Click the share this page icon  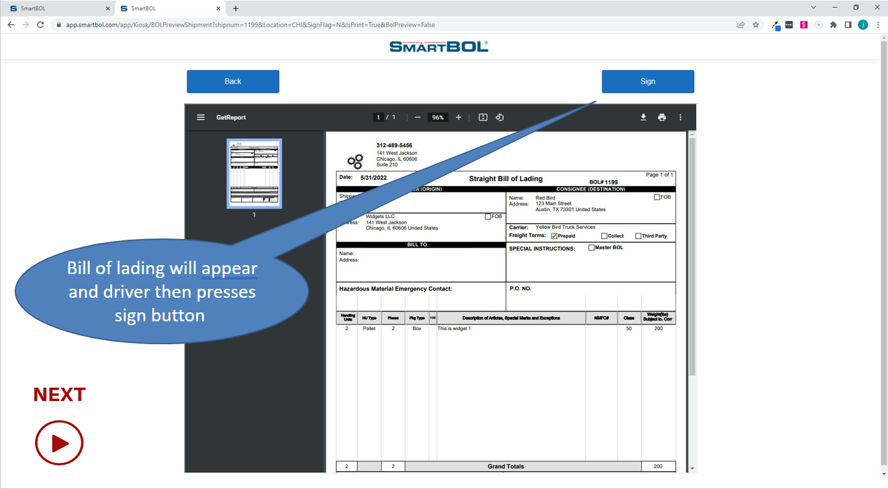click(x=741, y=25)
